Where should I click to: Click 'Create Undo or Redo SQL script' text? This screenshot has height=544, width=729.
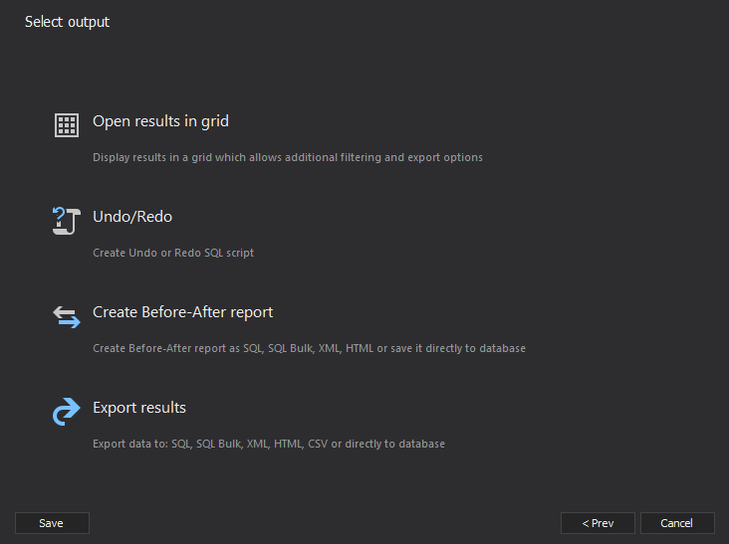pyautogui.click(x=173, y=253)
